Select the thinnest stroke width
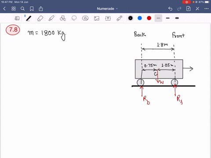This screenshot has height=158, width=211. click(158, 18)
